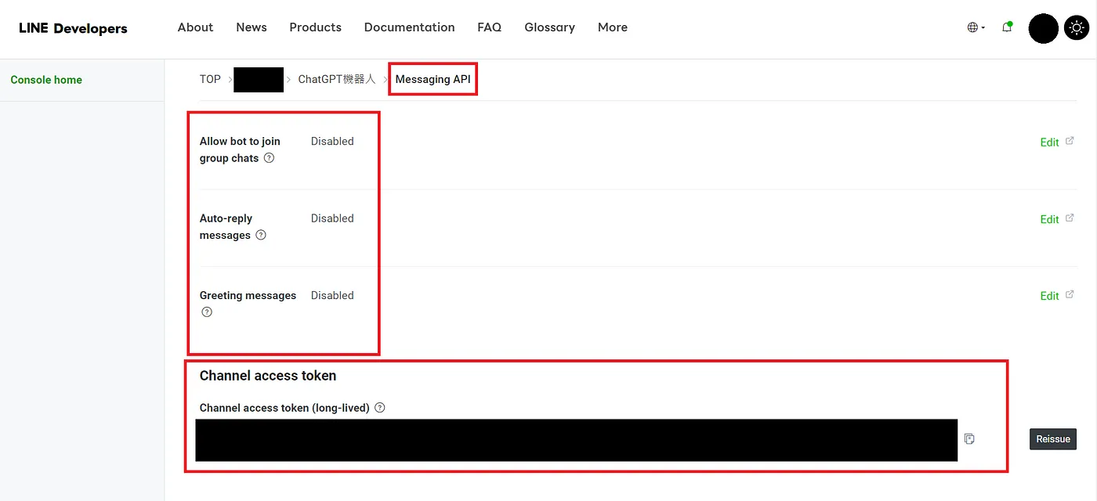
Task: Open the More menu in navigation
Action: (612, 27)
